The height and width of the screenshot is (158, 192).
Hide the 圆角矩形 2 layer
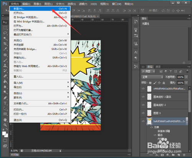tap(143, 105)
